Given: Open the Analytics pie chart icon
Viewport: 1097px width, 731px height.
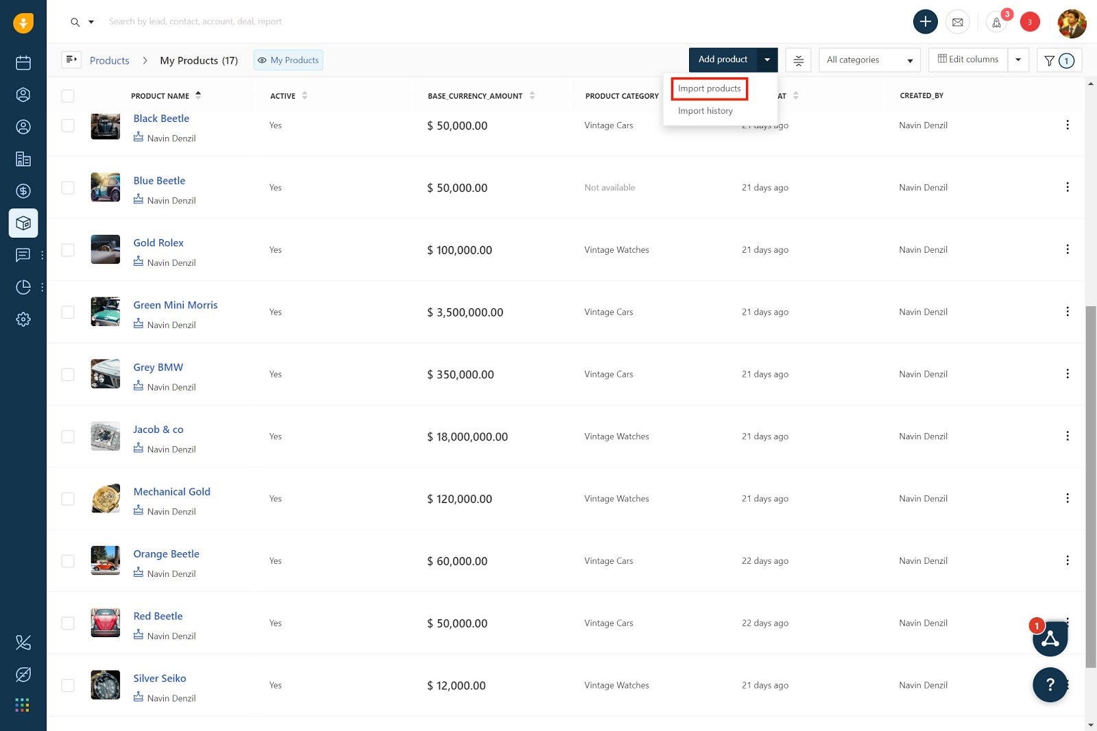Looking at the screenshot, I should 23,287.
